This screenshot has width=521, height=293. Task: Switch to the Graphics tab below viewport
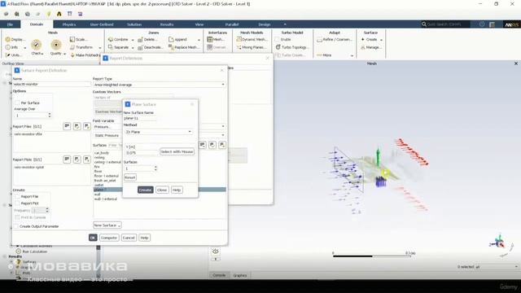coord(239,275)
